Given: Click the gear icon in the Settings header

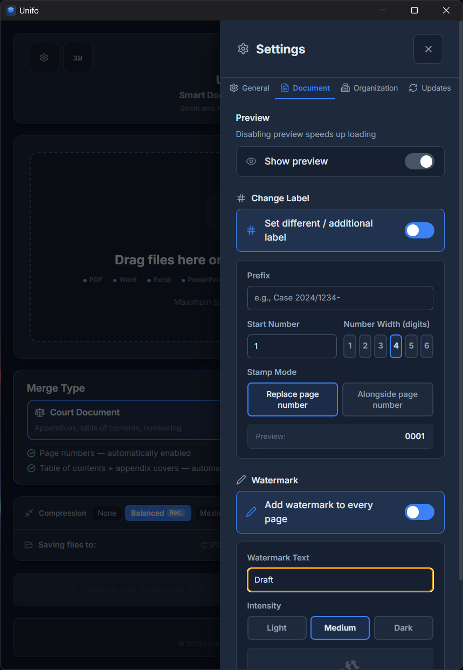Looking at the screenshot, I should tap(242, 49).
